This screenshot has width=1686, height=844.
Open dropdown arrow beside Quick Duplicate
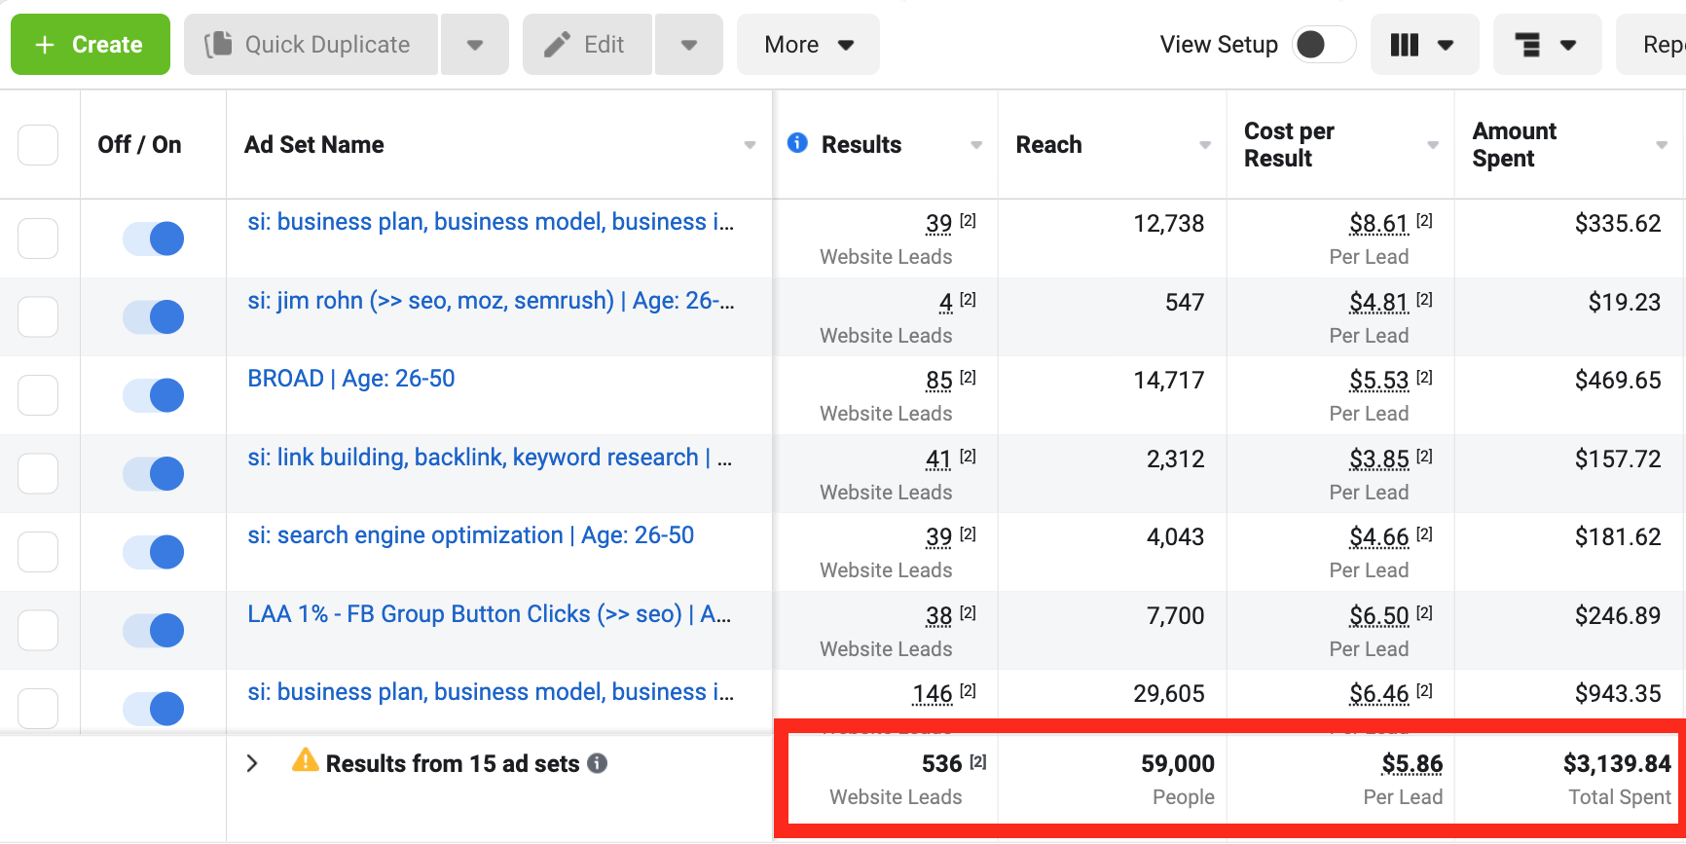point(475,45)
